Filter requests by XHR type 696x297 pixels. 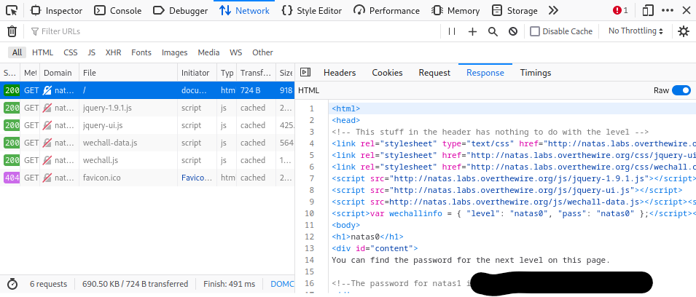click(113, 52)
